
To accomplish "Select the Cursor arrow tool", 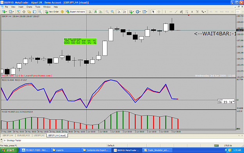I will click(153, 12).
